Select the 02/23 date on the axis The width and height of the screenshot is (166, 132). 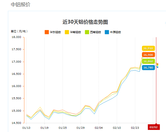(135, 127)
